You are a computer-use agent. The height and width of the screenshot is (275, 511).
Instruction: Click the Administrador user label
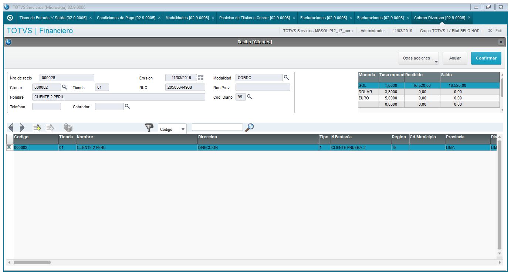pyautogui.click(x=373, y=31)
